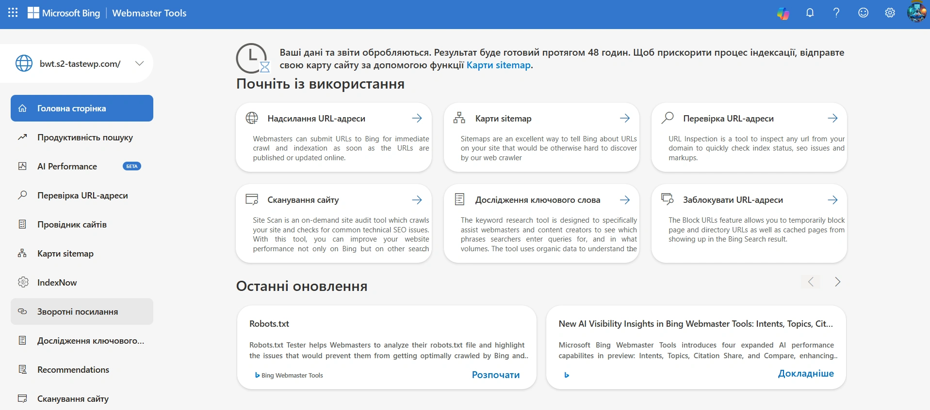Open the settings gear in header
The width and height of the screenshot is (930, 410).
[x=890, y=13]
